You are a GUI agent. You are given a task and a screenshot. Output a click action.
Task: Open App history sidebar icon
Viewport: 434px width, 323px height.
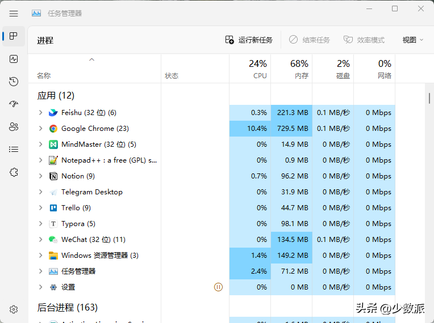[14, 82]
